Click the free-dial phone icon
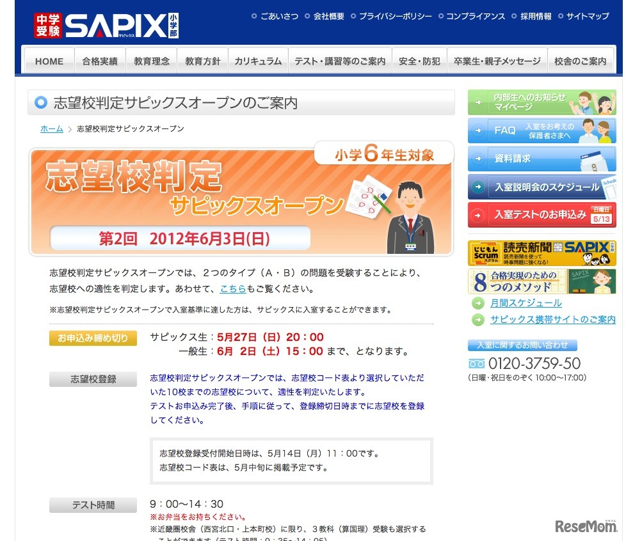 476,363
